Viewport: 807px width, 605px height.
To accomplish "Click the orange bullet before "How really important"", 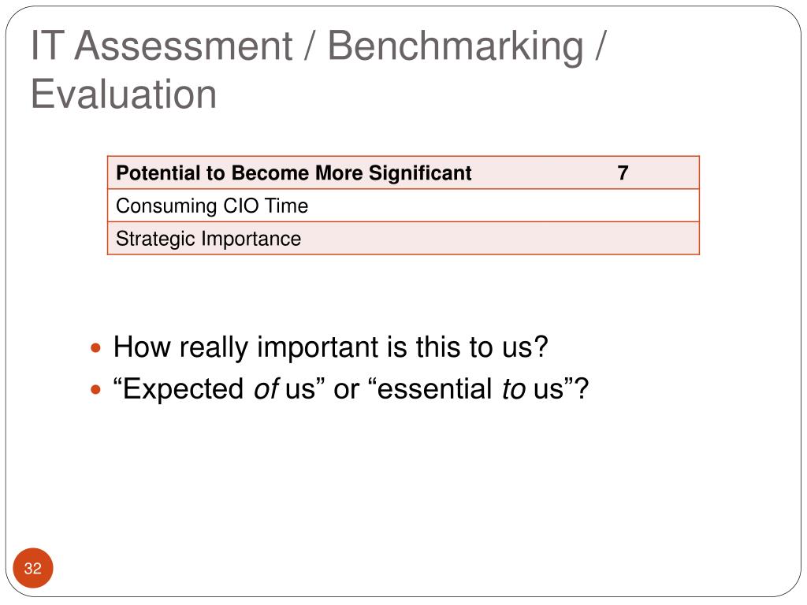I will [95, 348].
